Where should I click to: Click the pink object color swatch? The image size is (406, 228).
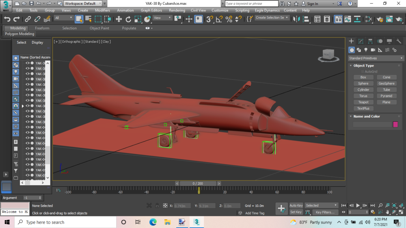coord(395,125)
